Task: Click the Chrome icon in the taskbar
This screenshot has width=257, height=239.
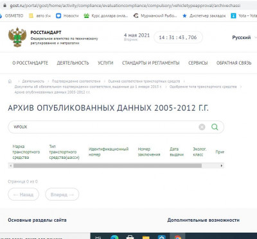Action: click(177, 237)
